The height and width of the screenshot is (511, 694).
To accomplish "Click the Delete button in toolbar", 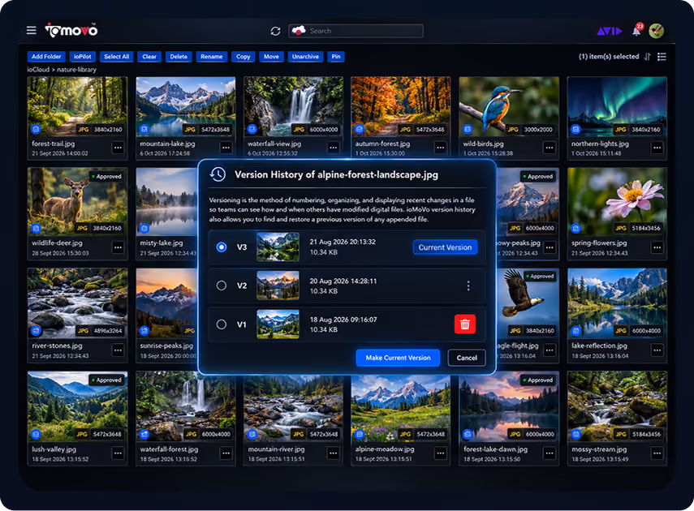I will (179, 57).
